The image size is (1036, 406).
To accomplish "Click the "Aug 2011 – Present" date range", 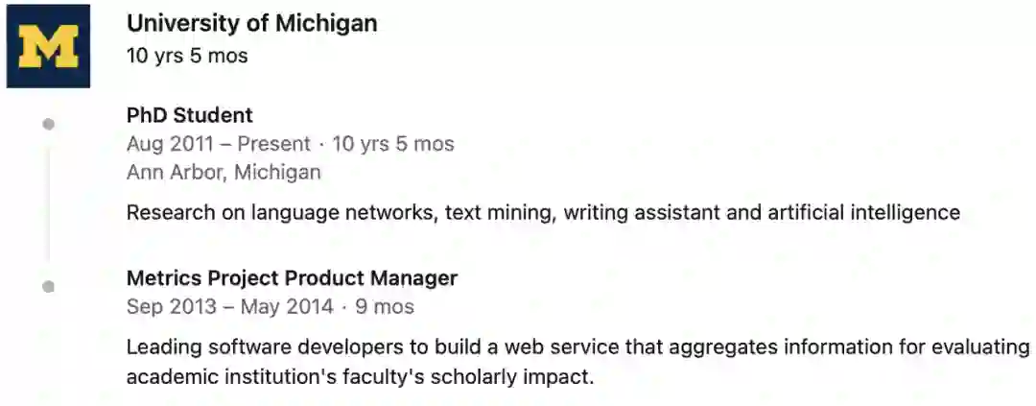I will click(219, 144).
